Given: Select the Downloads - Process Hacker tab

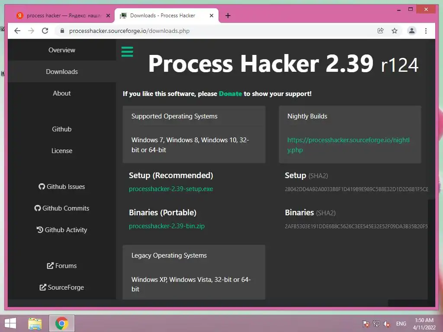Looking at the screenshot, I should (167, 16).
